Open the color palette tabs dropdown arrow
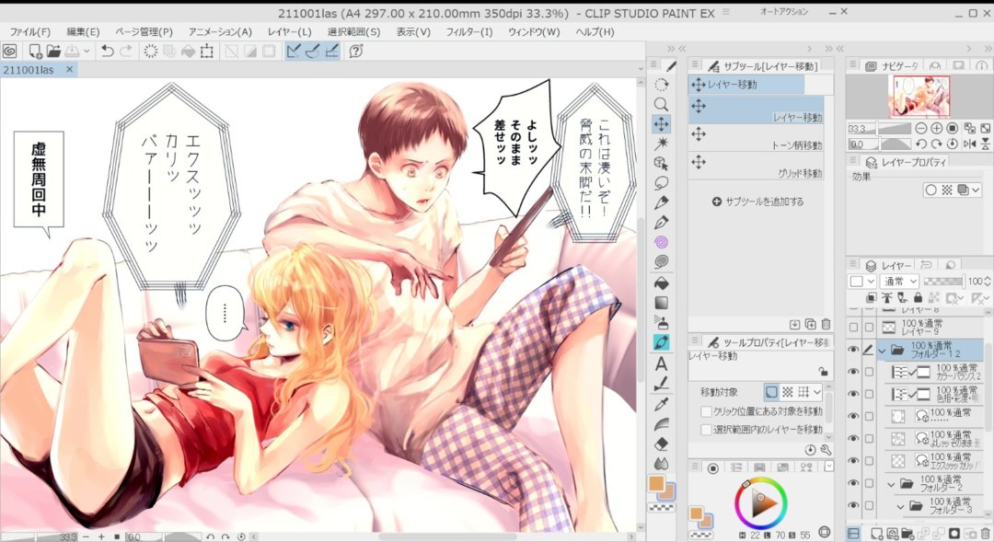The image size is (994, 542). pos(828,467)
